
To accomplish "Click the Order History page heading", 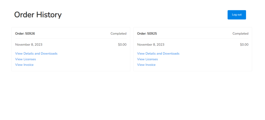I will point(38,15).
